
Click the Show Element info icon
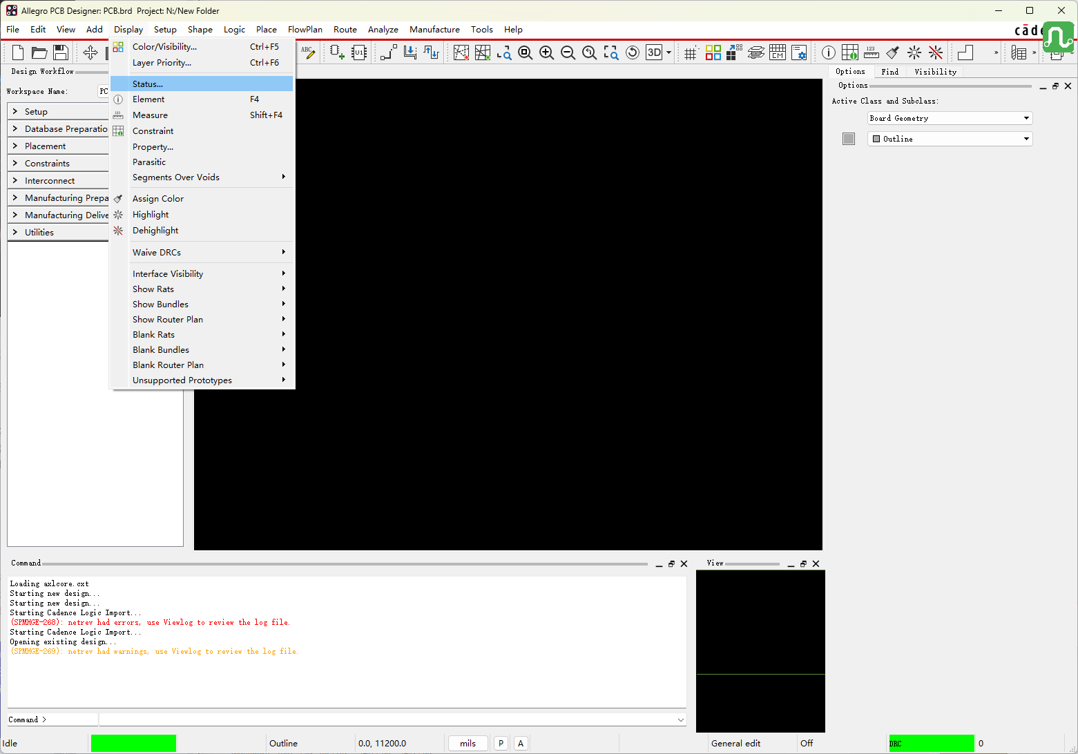coord(829,52)
